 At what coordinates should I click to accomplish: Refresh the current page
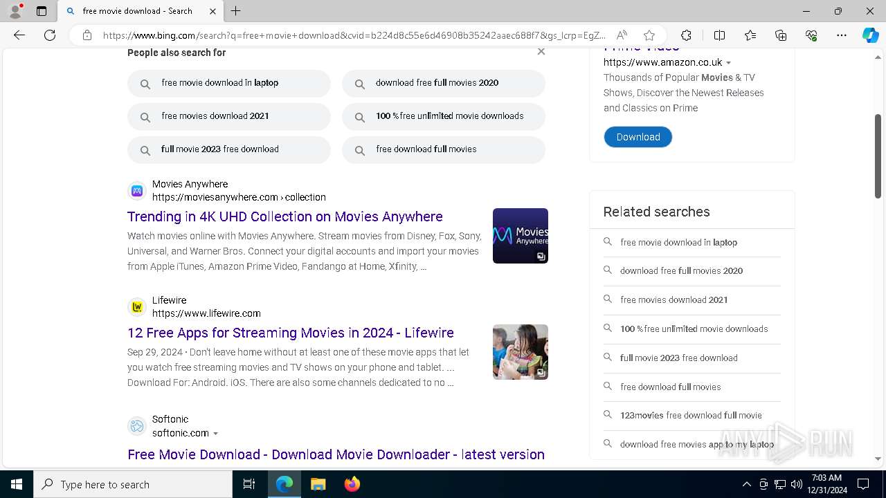coord(50,35)
